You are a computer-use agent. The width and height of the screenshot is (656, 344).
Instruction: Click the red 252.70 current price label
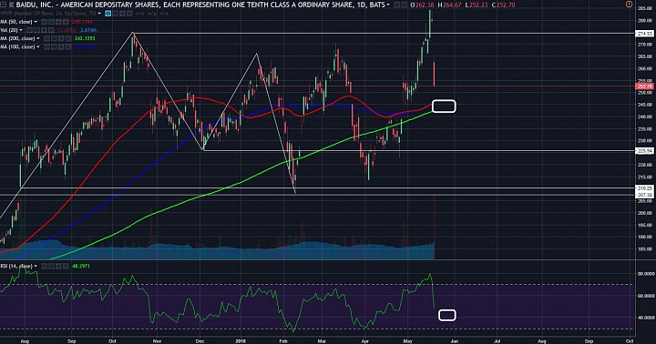coord(644,86)
